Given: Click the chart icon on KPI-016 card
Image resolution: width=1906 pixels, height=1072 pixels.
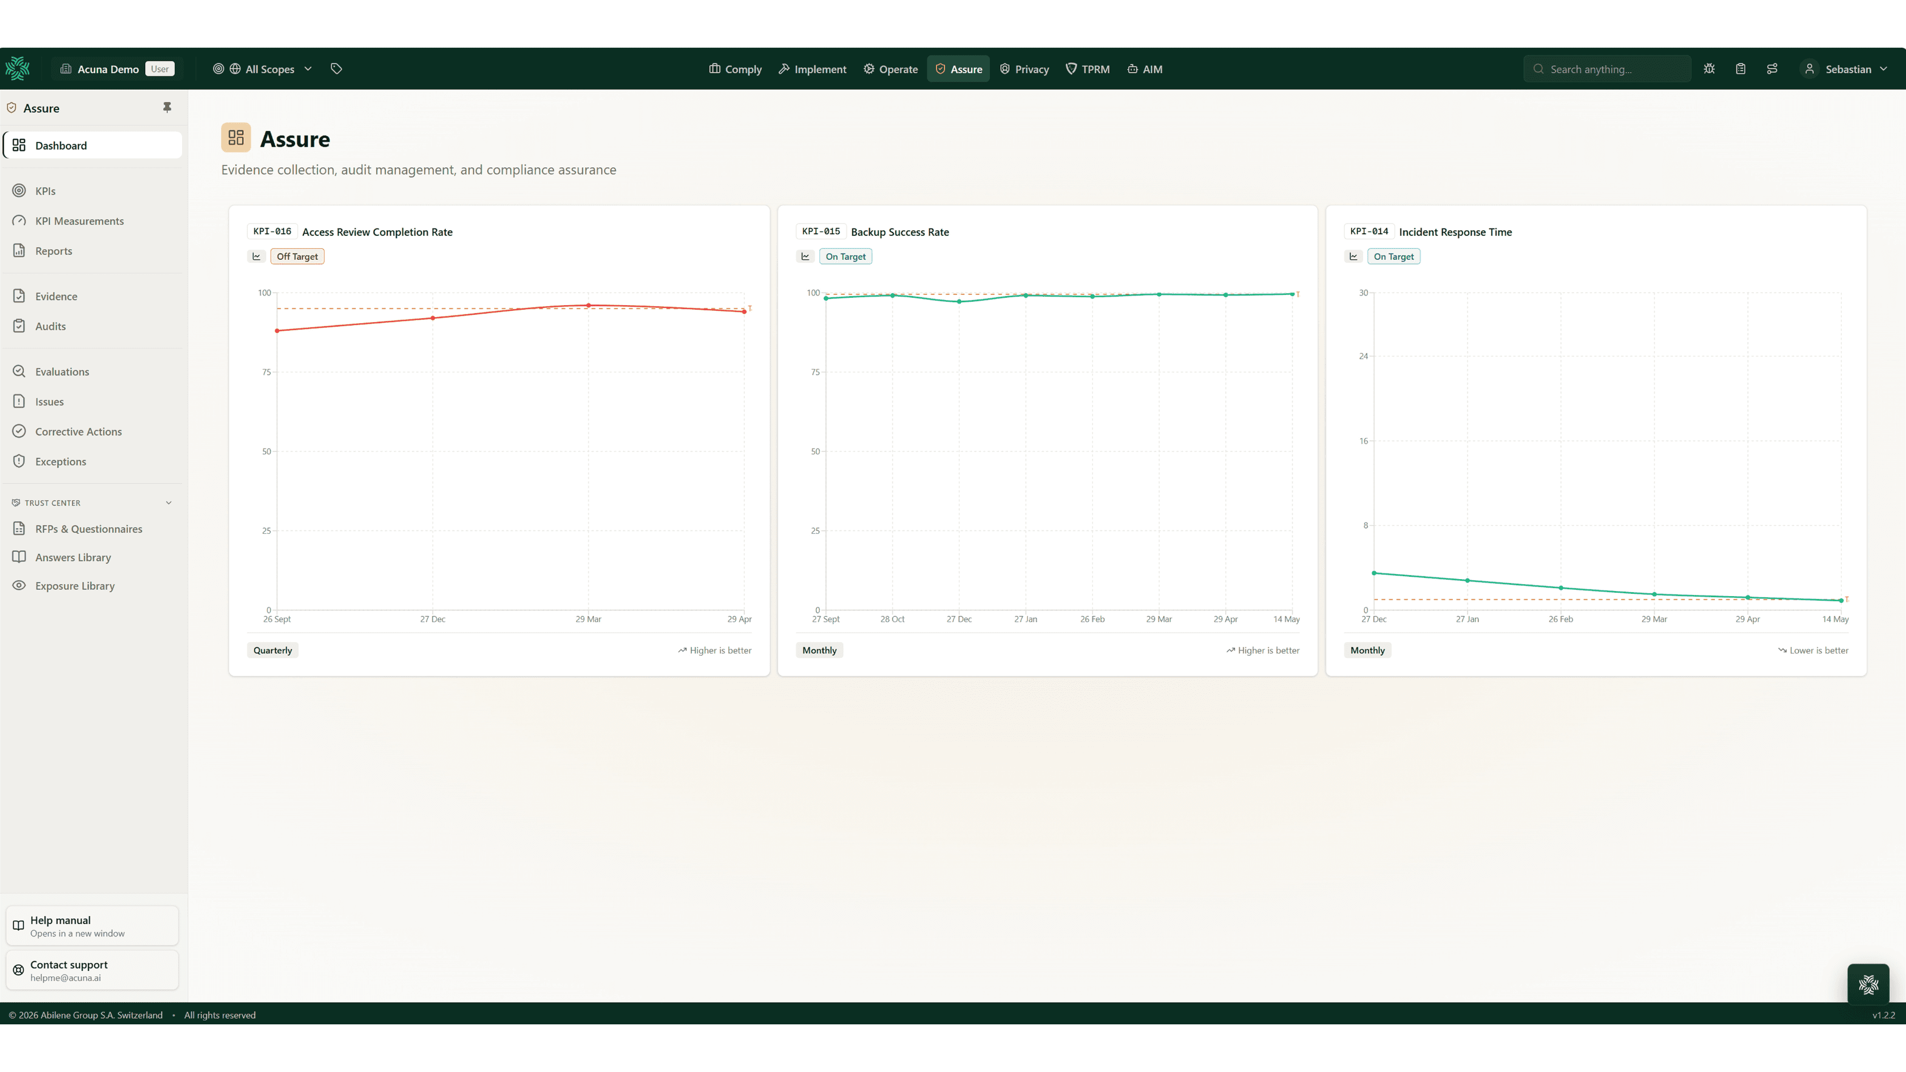Looking at the screenshot, I should tap(257, 257).
